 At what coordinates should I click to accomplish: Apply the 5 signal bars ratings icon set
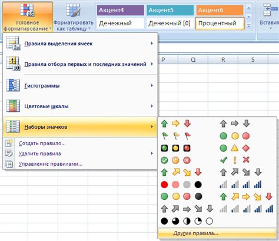click(246, 209)
